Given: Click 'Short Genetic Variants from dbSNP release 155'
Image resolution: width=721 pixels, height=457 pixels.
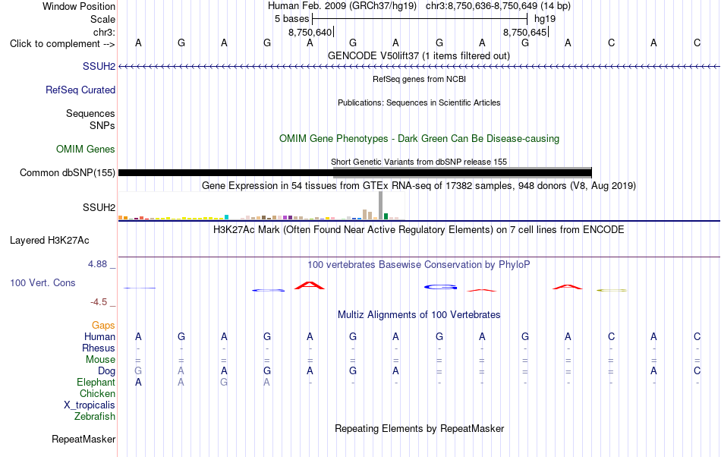Looking at the screenshot, I should click(419, 162).
